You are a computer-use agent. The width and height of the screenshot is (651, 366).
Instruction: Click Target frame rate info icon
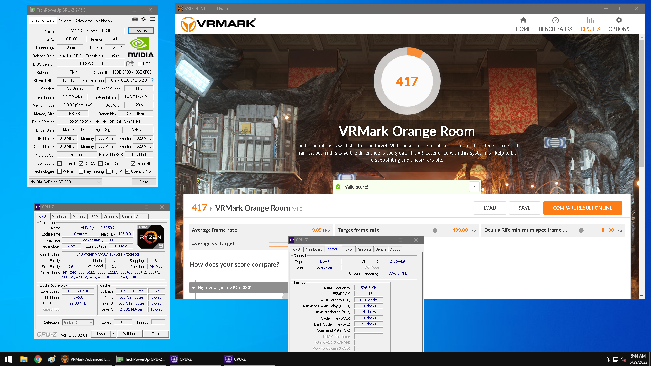[x=435, y=230]
